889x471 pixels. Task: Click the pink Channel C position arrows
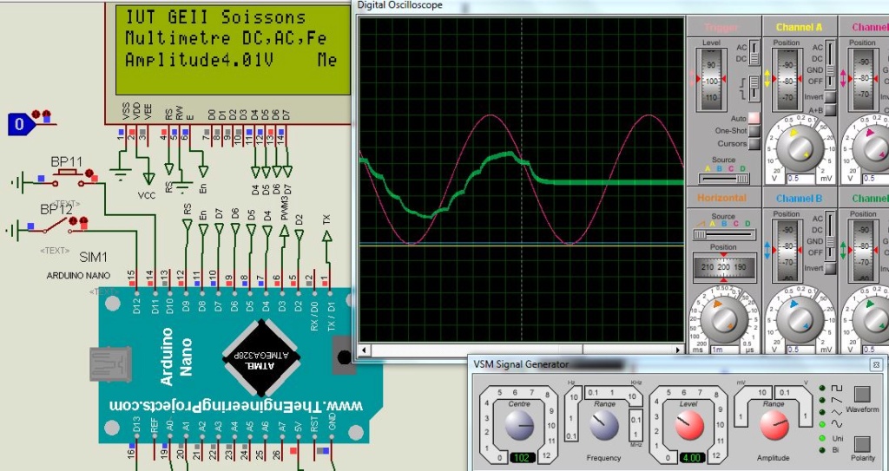pos(843,79)
